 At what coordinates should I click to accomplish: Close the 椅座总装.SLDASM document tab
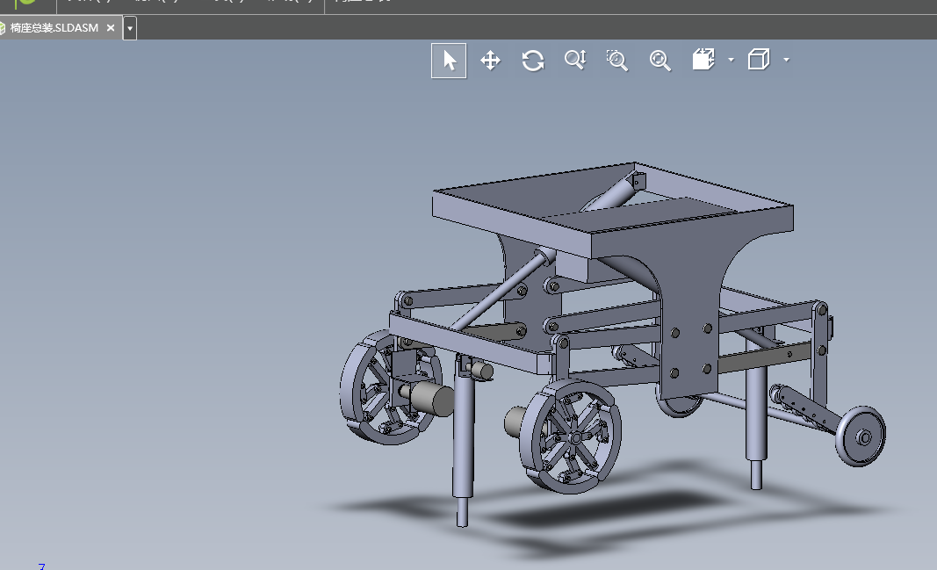pos(111,28)
